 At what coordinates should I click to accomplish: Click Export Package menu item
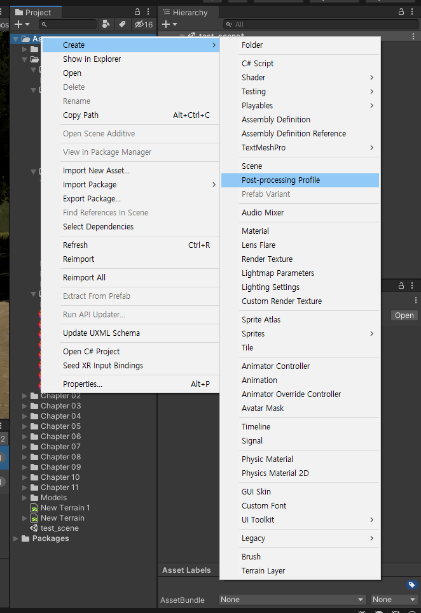pos(131,199)
